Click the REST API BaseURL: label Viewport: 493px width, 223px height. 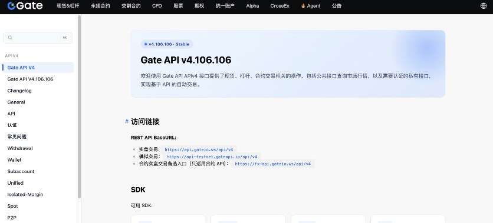pos(154,138)
